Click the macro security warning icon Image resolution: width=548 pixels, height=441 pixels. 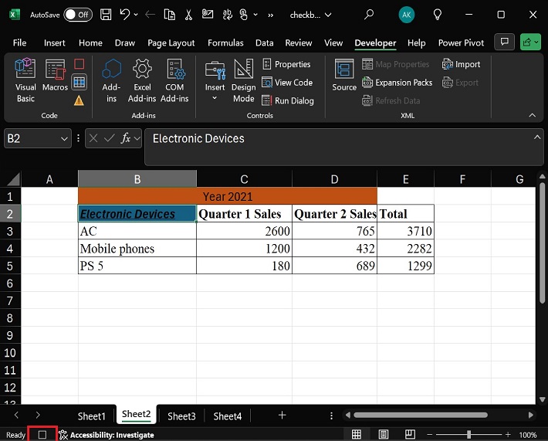(x=79, y=100)
